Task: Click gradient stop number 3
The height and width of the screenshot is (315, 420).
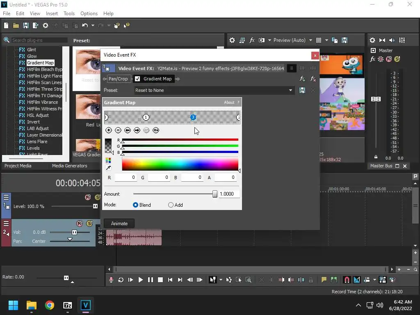Action: pyautogui.click(x=193, y=117)
